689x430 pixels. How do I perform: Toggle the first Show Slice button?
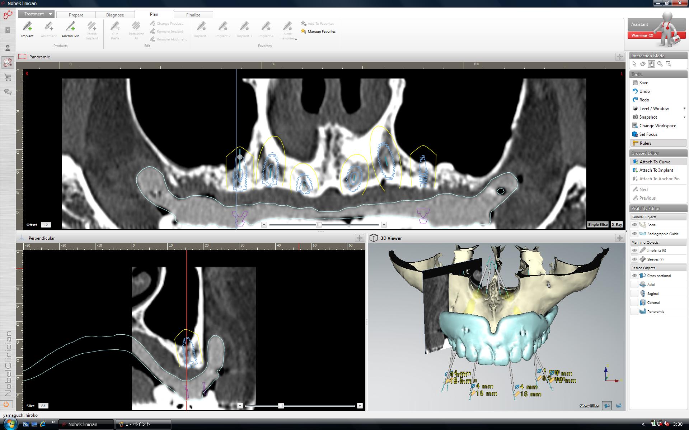coord(607,406)
